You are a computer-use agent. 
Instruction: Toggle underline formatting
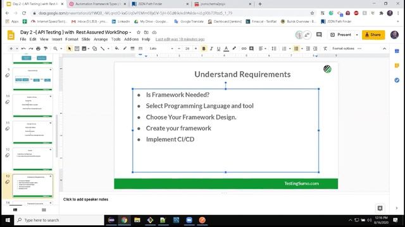click(218, 49)
